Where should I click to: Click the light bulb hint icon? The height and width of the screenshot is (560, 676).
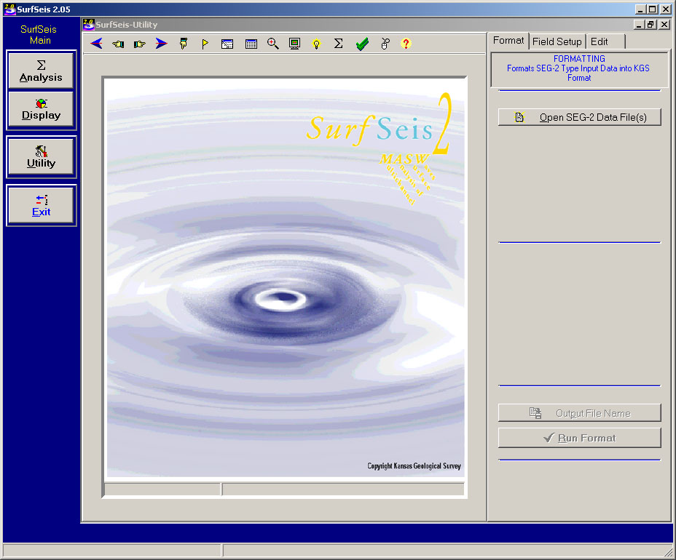[315, 44]
